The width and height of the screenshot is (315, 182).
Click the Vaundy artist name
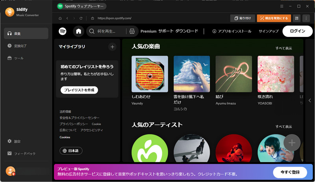point(137,103)
